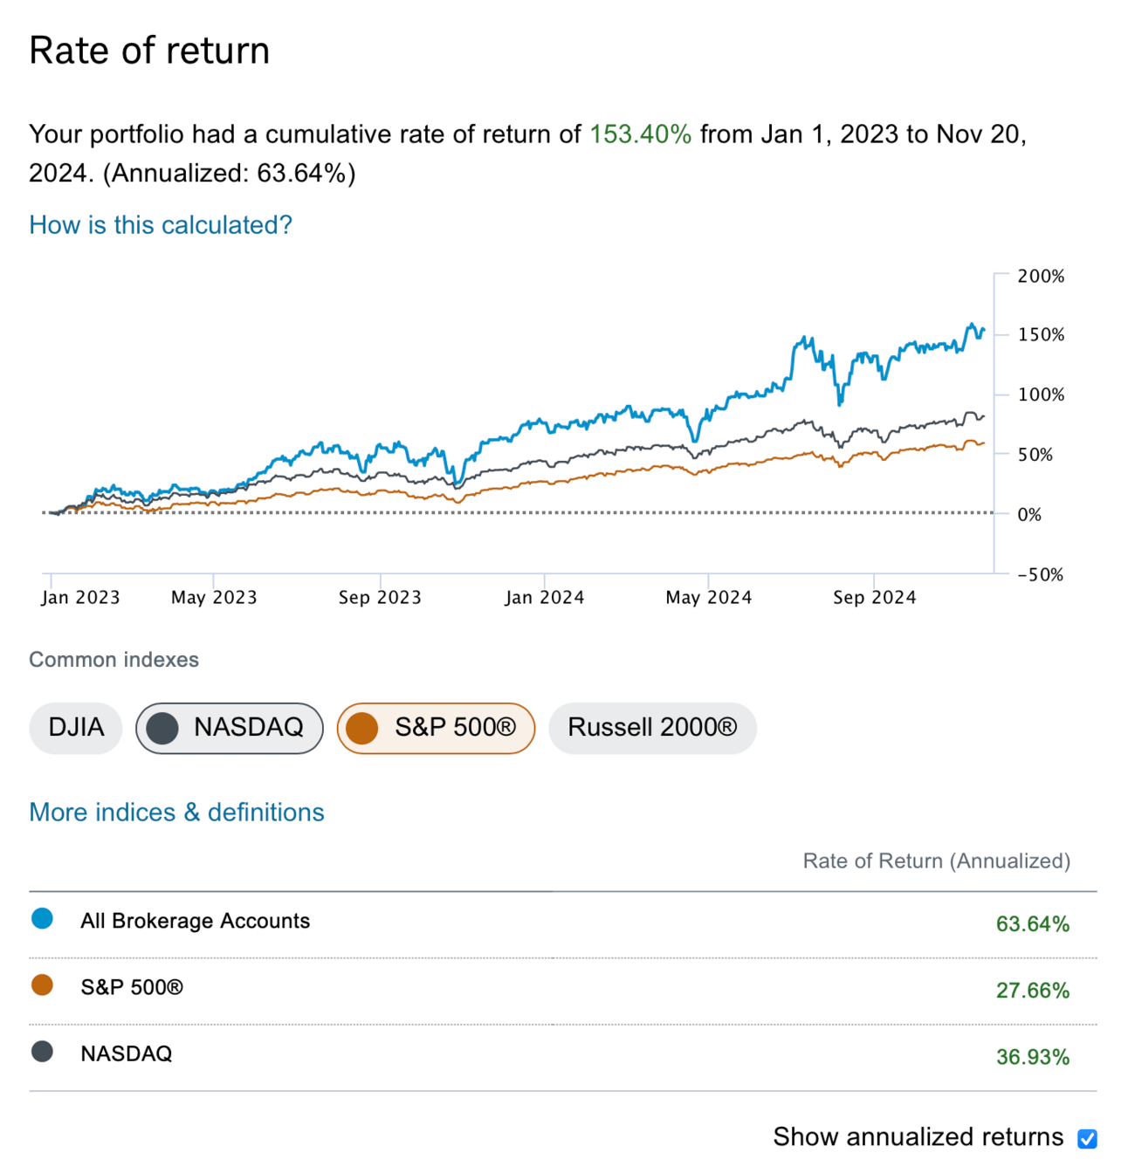1128x1173 pixels.
Task: Click the 63.64% annualized return value in table
Action: point(1032,923)
